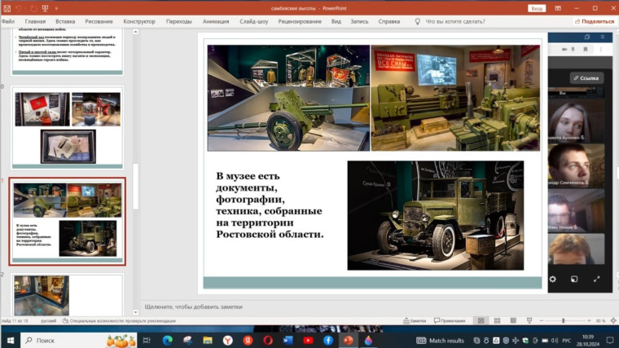The image size is (619, 348).
Task: Select the slide thumbnail showing cannon and truck
Action: [68, 221]
